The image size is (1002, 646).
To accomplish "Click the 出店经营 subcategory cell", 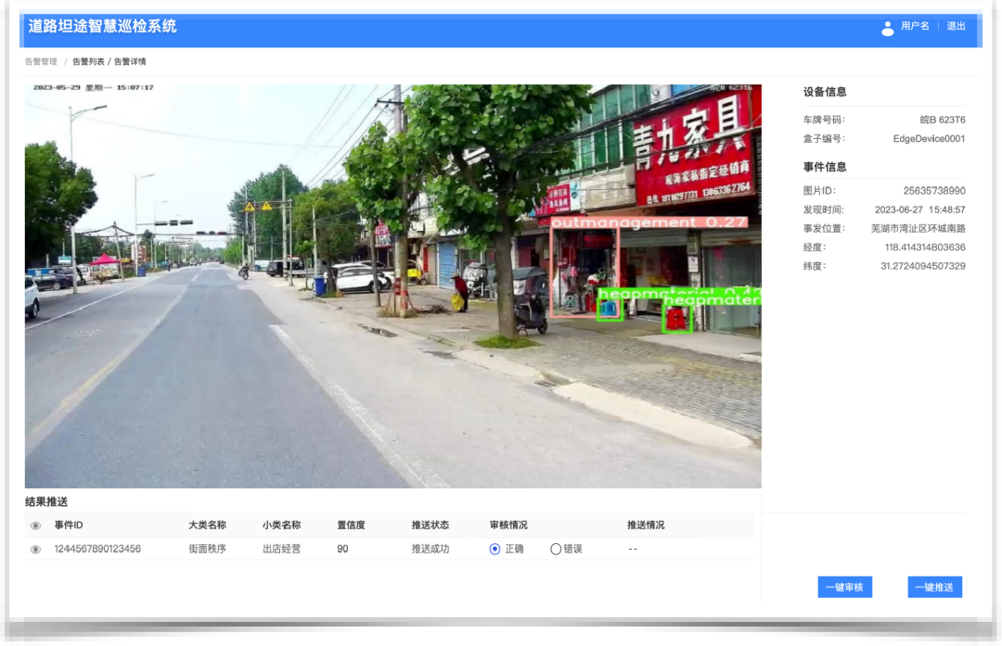I will point(281,549).
